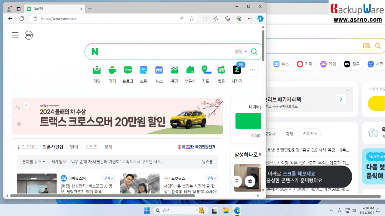Open Naver 블로그 shortcut
385x216 pixels.
coord(128,73)
